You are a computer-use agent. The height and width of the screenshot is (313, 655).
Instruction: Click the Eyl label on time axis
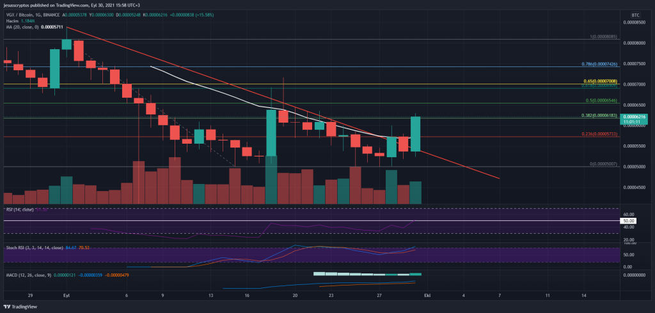pos(66,296)
